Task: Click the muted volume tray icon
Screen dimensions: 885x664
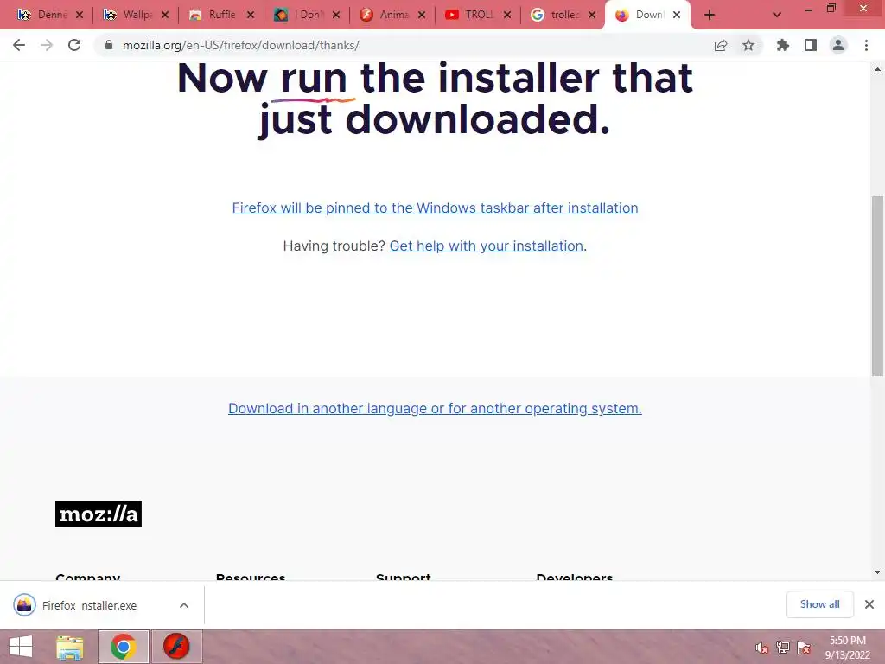Action: tap(762, 648)
